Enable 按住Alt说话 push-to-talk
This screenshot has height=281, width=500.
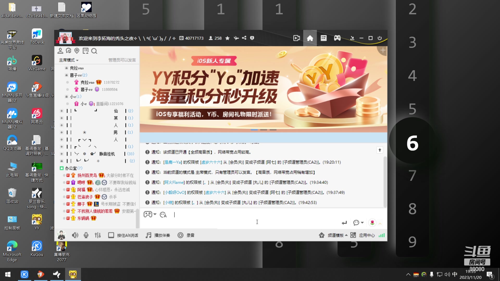123,235
